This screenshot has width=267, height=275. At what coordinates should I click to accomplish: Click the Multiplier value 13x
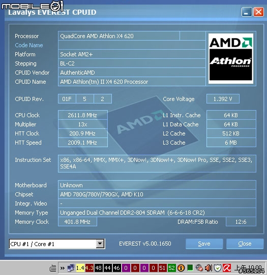coord(83,124)
